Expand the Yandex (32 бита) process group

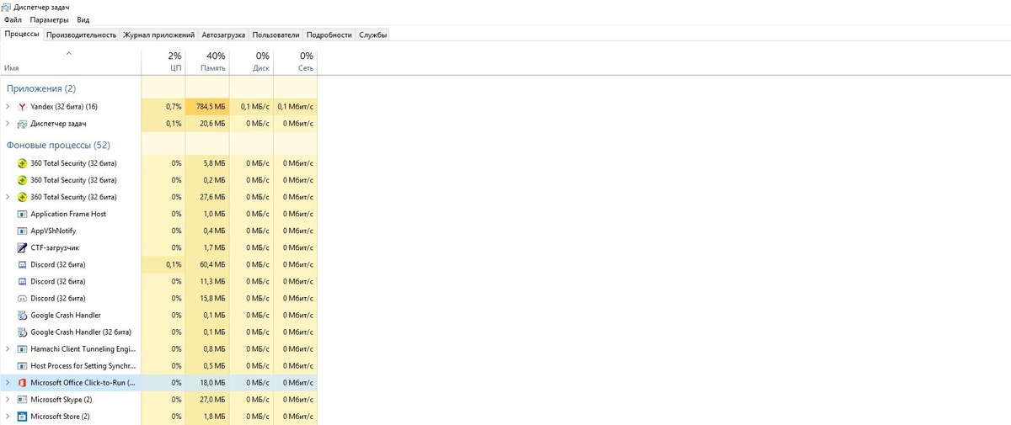click(8, 107)
